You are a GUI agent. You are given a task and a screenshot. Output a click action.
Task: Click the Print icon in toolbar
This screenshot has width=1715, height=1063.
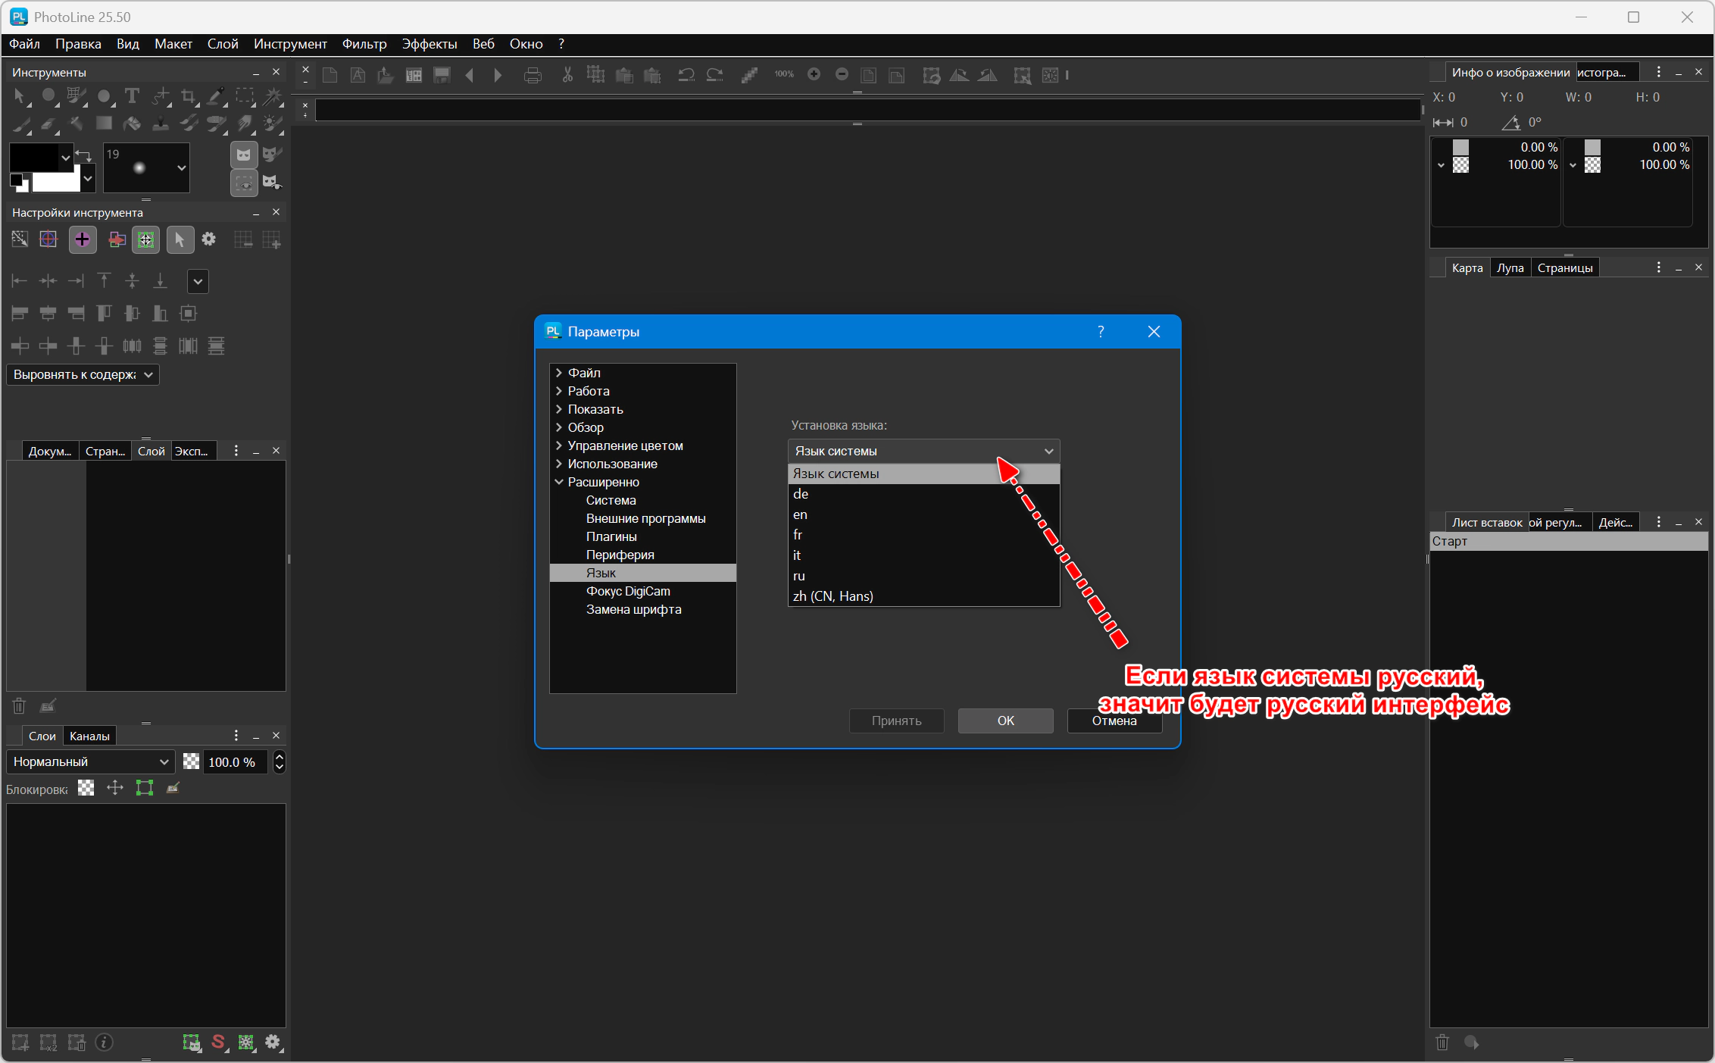coord(533,75)
